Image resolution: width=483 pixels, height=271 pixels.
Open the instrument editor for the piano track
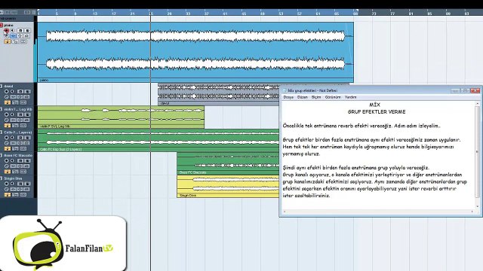[7, 36]
